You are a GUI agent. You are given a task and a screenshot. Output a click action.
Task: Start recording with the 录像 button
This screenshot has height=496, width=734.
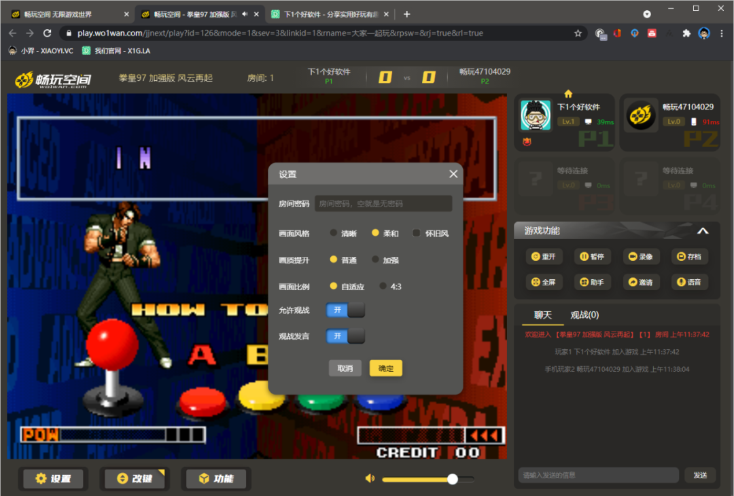641,256
